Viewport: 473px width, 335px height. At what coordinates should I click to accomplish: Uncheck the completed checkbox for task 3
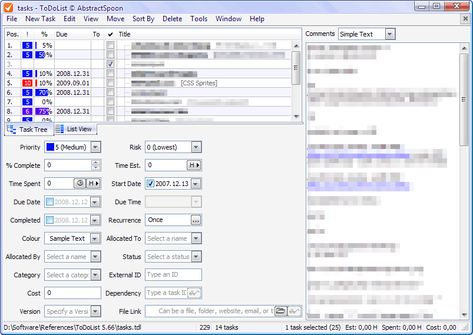click(x=110, y=64)
